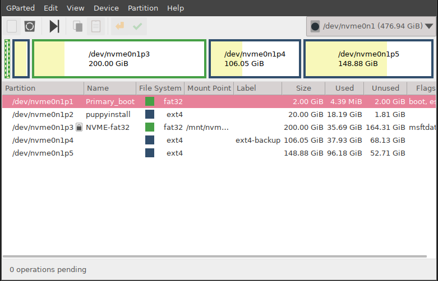
Task: Click the Primary_boot name cell
Action: 110,102
